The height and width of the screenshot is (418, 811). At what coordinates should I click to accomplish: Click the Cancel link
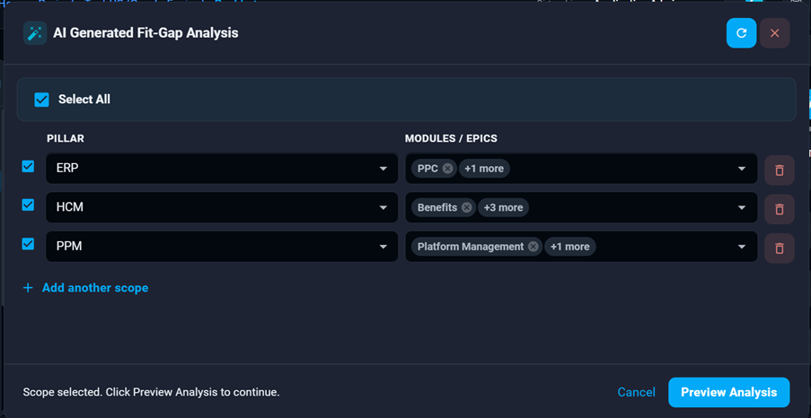click(636, 393)
